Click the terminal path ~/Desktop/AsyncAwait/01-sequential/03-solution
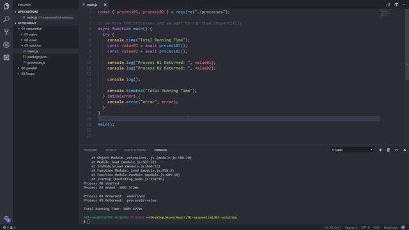Screen dimensions: 409x230 click(x=192, y=217)
